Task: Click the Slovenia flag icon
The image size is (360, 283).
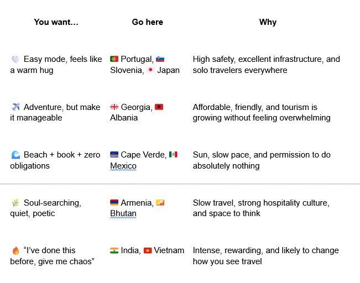Action: tap(160, 59)
